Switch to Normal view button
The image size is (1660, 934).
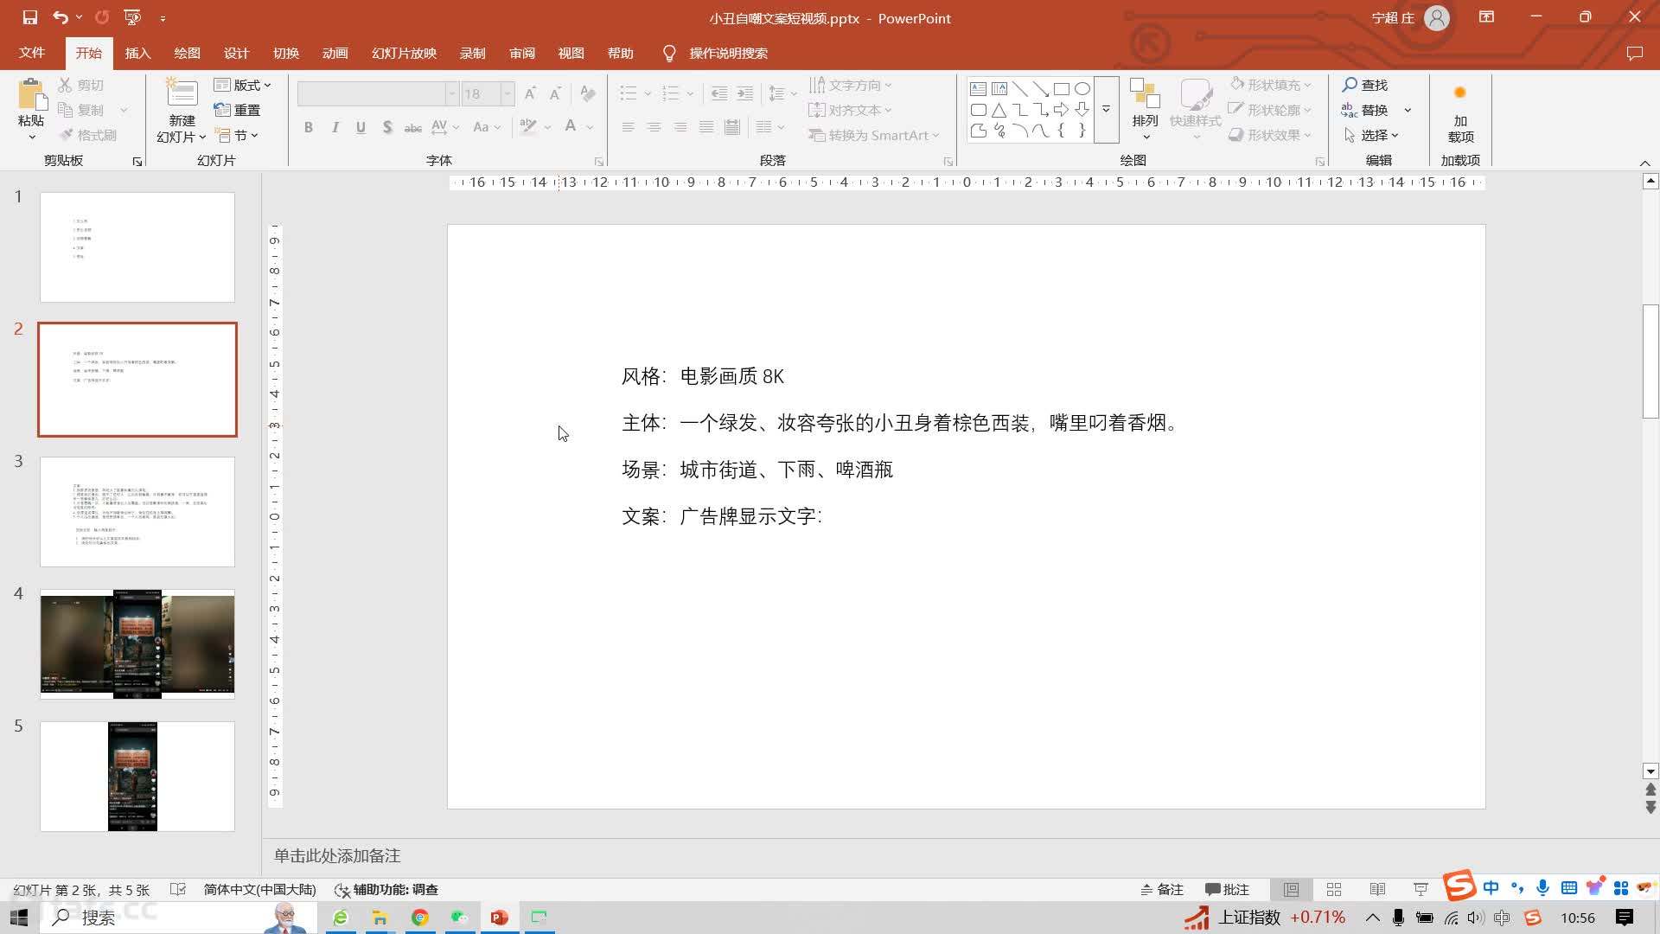coord(1291,889)
